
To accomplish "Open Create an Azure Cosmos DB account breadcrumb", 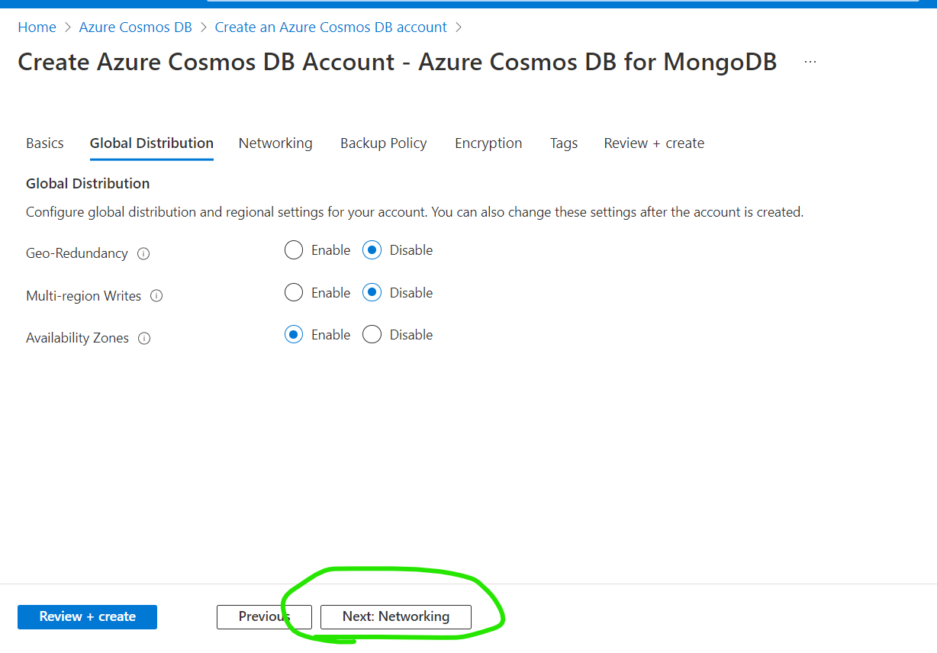I will click(x=331, y=27).
